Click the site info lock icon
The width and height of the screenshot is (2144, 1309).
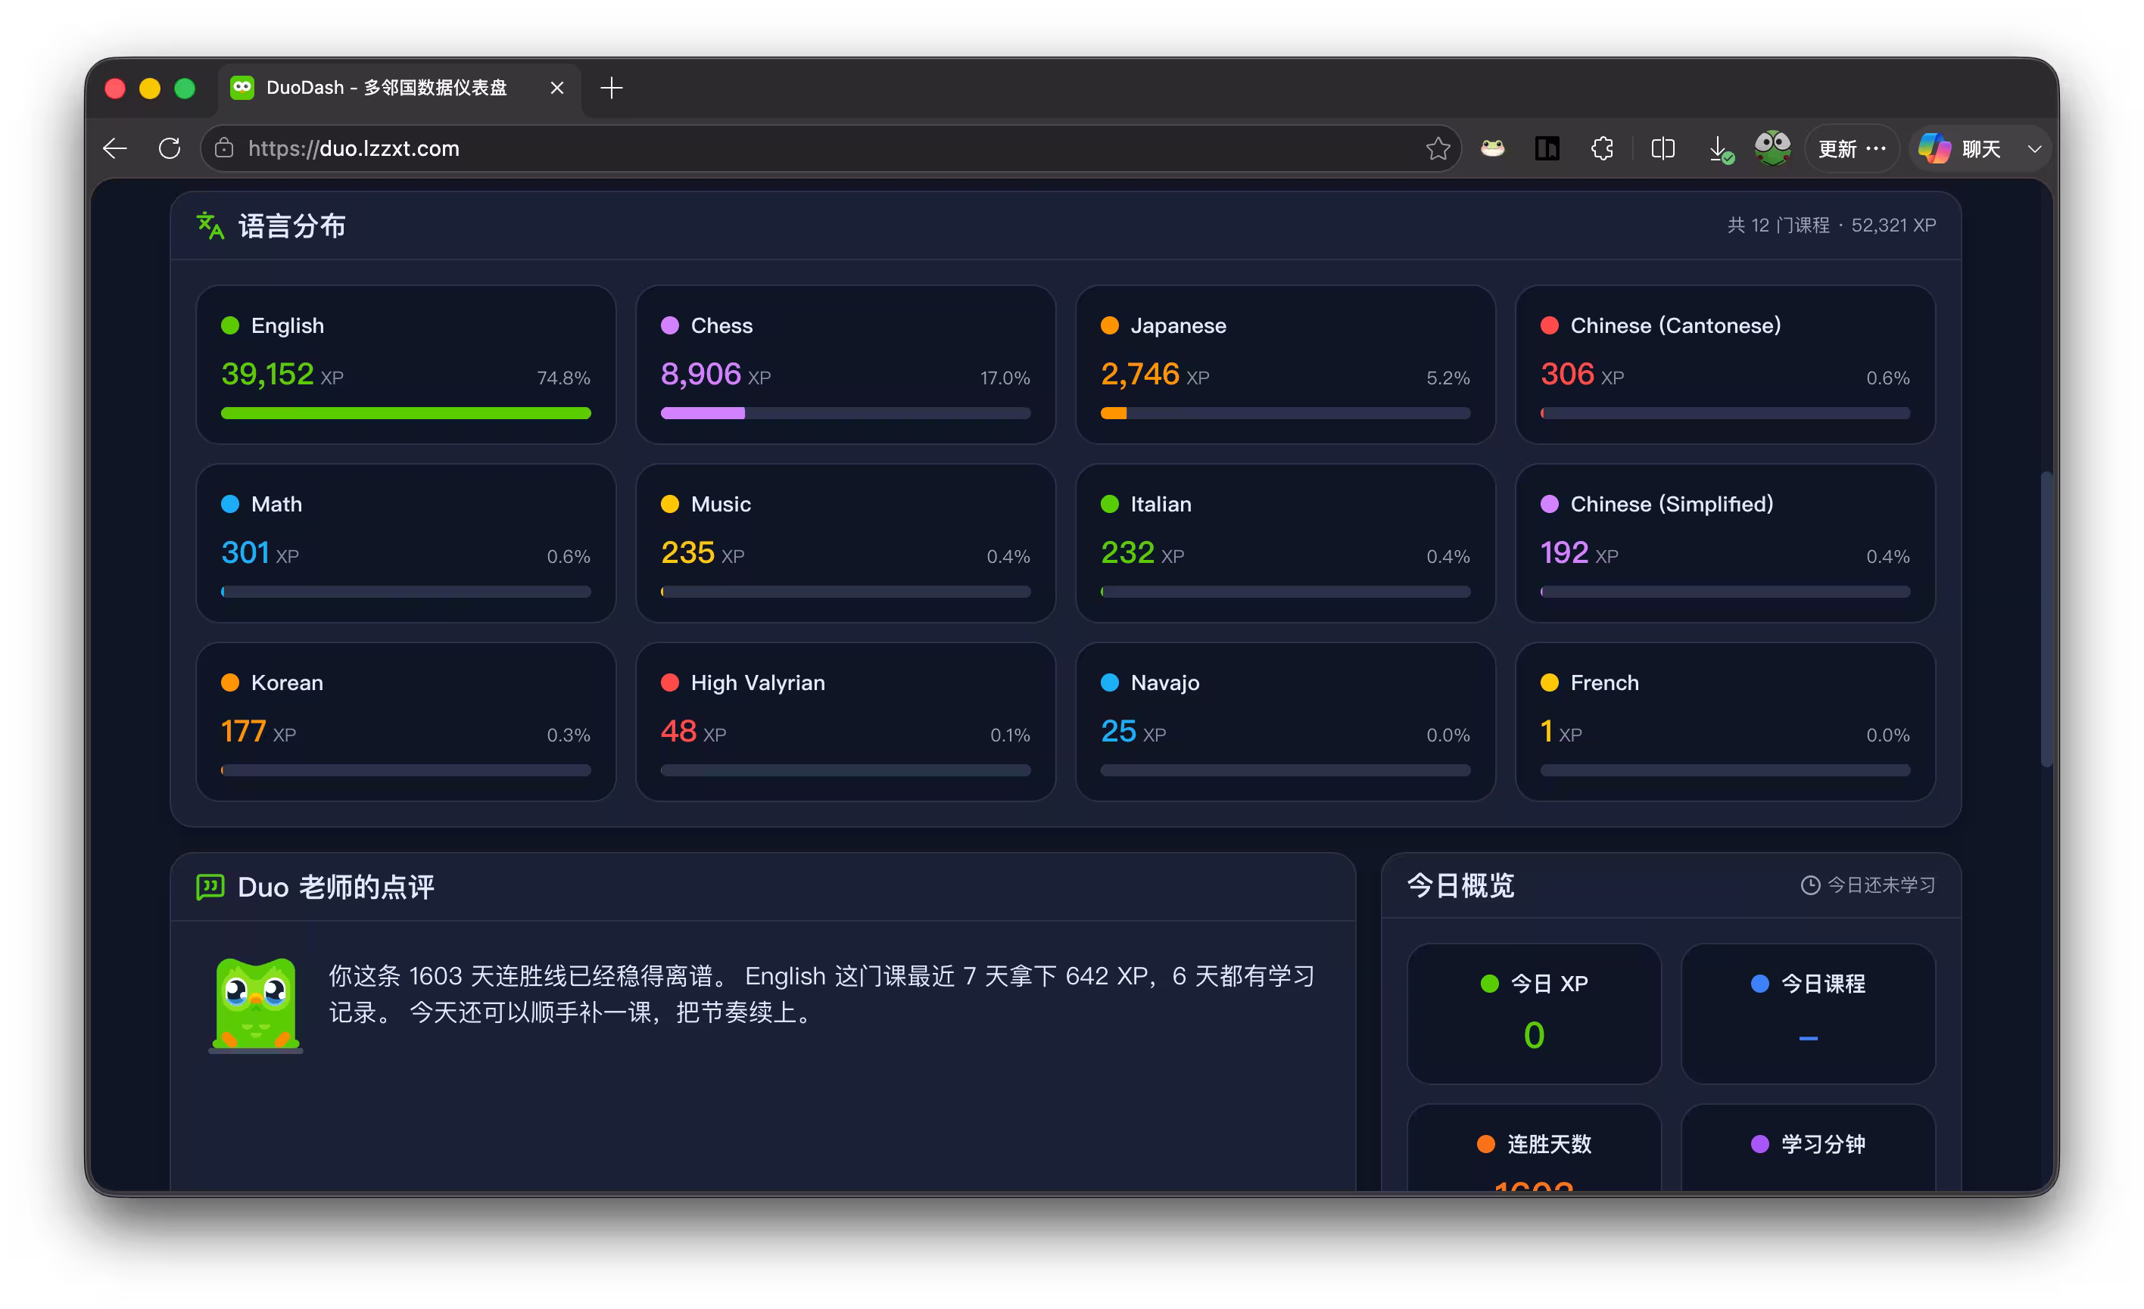click(x=225, y=149)
